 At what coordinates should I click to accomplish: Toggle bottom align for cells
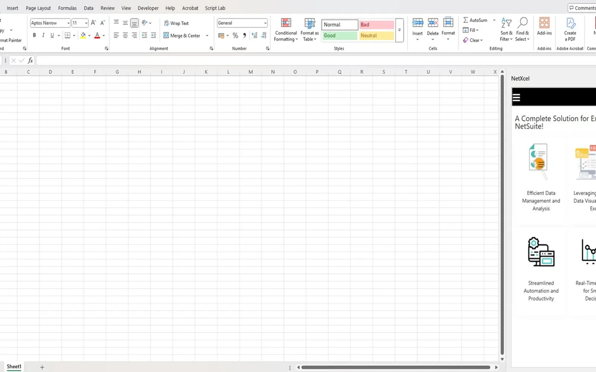tap(134, 23)
